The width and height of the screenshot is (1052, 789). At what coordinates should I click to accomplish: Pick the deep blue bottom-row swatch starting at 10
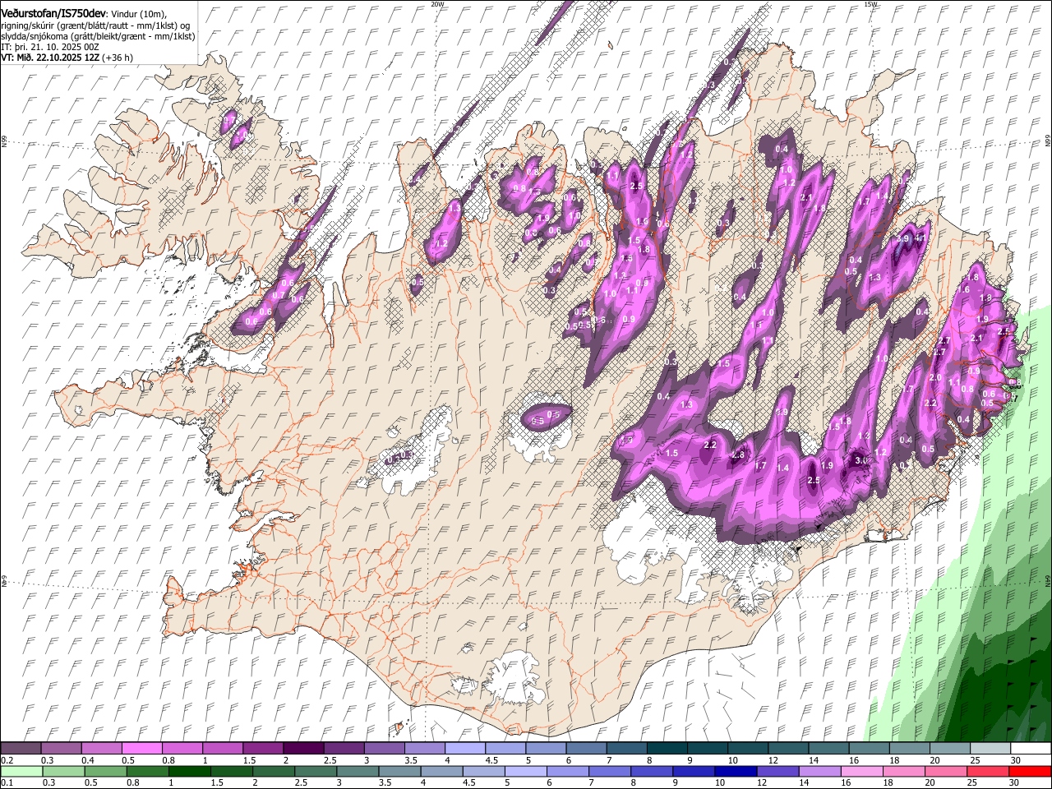pyautogui.click(x=736, y=771)
